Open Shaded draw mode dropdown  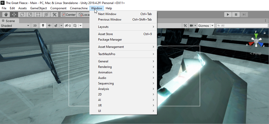[15, 26]
